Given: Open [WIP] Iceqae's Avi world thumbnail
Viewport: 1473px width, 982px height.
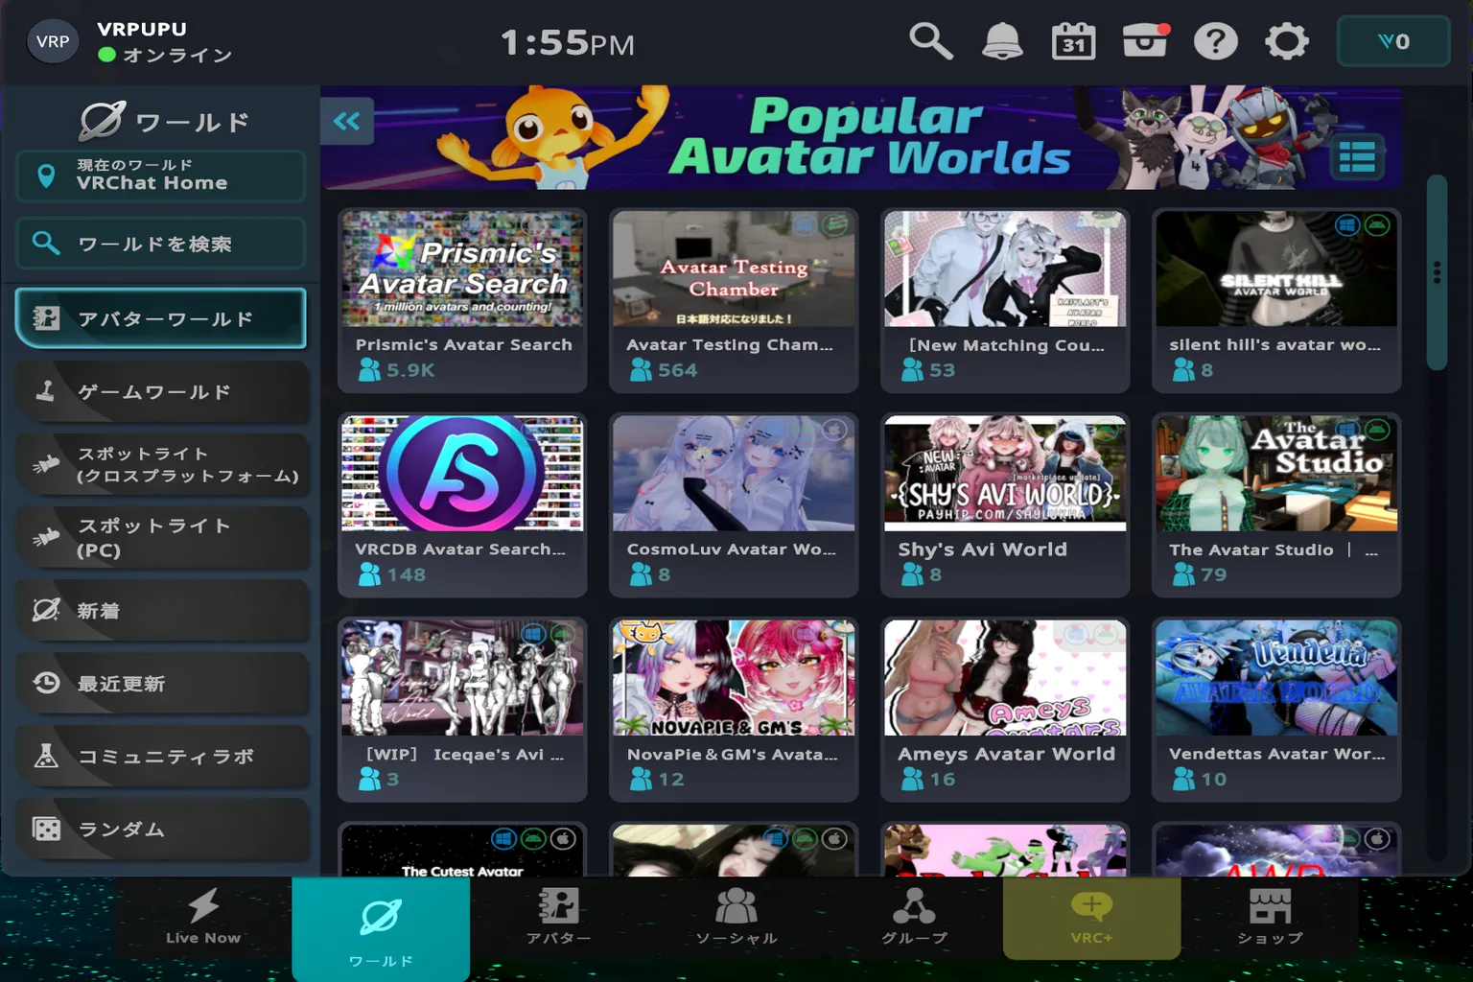Looking at the screenshot, I should 462,678.
